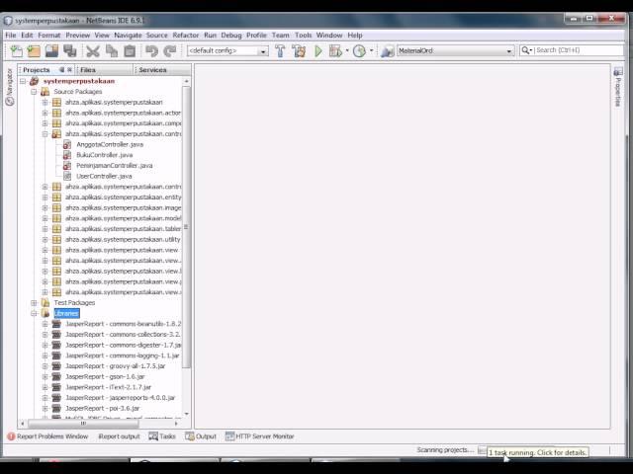Click the Report output button

[119, 436]
